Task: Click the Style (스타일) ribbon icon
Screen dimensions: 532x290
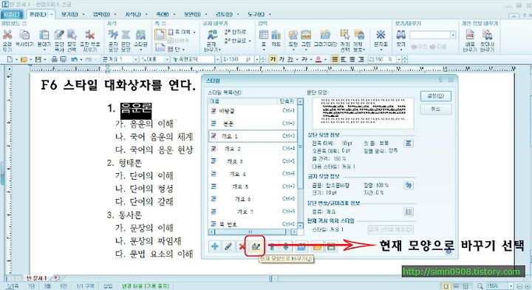Action: (140, 35)
